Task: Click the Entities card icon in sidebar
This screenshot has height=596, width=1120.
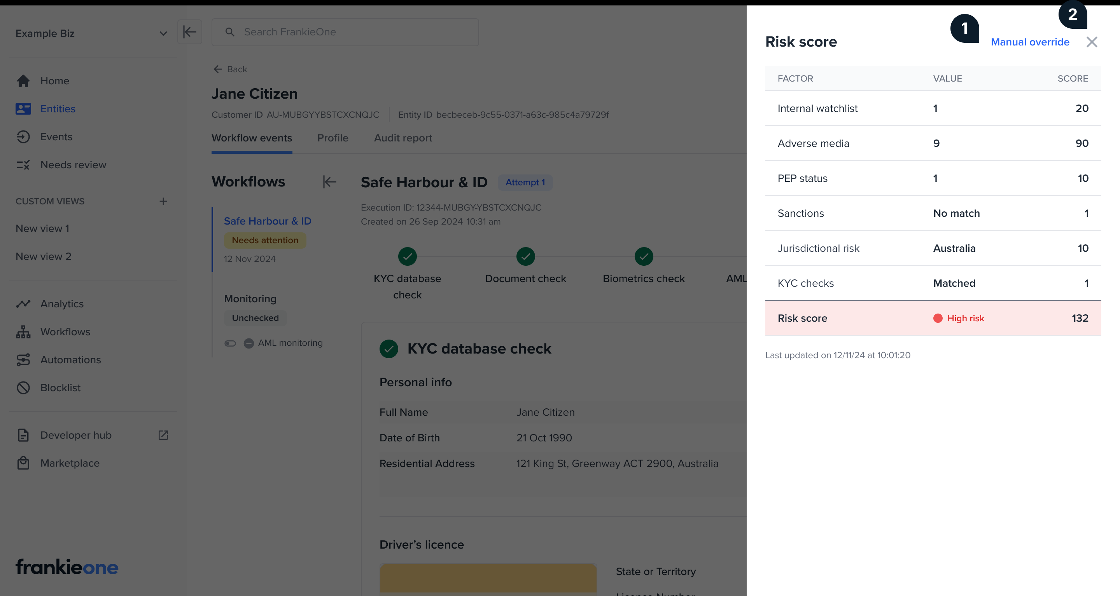Action: (23, 109)
